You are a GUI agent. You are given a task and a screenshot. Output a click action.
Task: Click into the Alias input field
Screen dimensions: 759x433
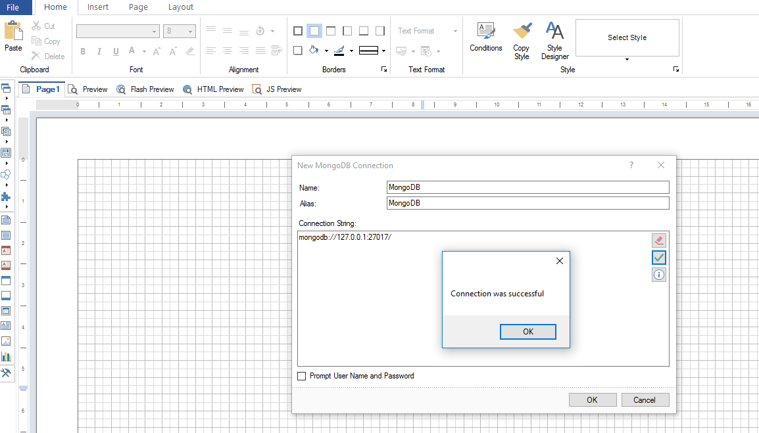coord(528,203)
